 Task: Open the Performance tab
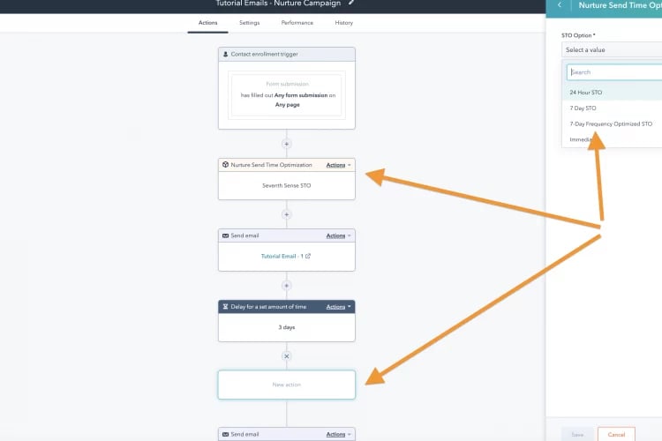(x=297, y=23)
